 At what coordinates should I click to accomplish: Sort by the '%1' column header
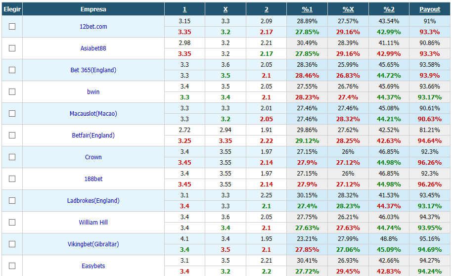point(307,9)
